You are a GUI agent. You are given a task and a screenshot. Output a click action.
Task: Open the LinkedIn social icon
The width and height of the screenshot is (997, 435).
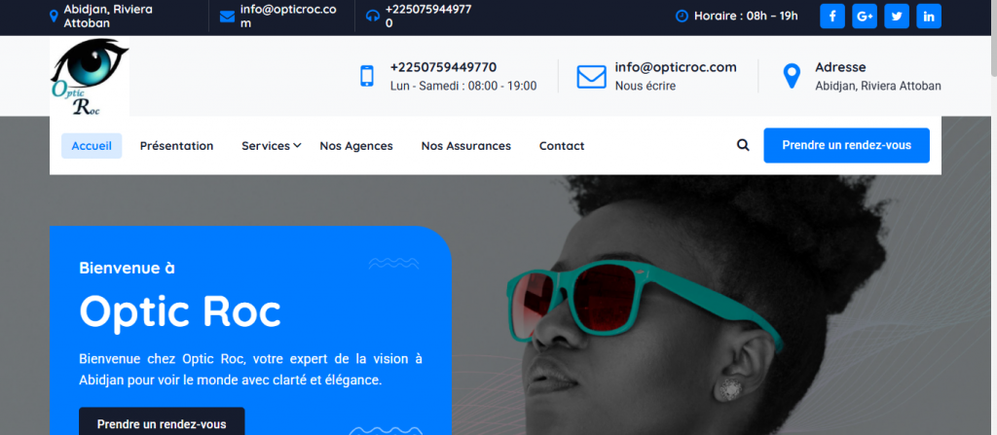tap(929, 17)
